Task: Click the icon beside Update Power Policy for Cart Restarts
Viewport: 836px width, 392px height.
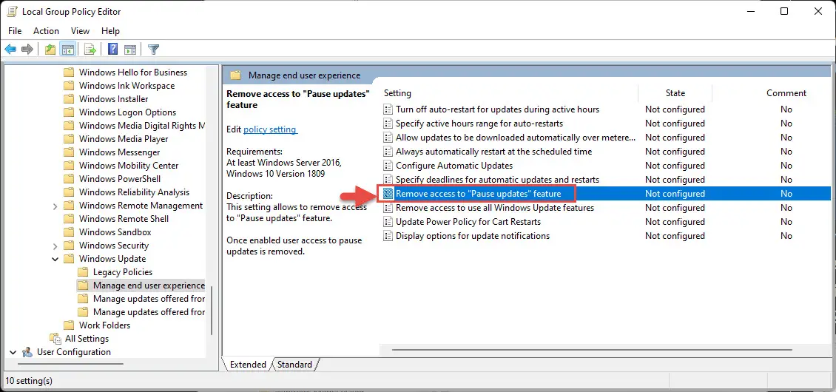Action: pos(388,221)
